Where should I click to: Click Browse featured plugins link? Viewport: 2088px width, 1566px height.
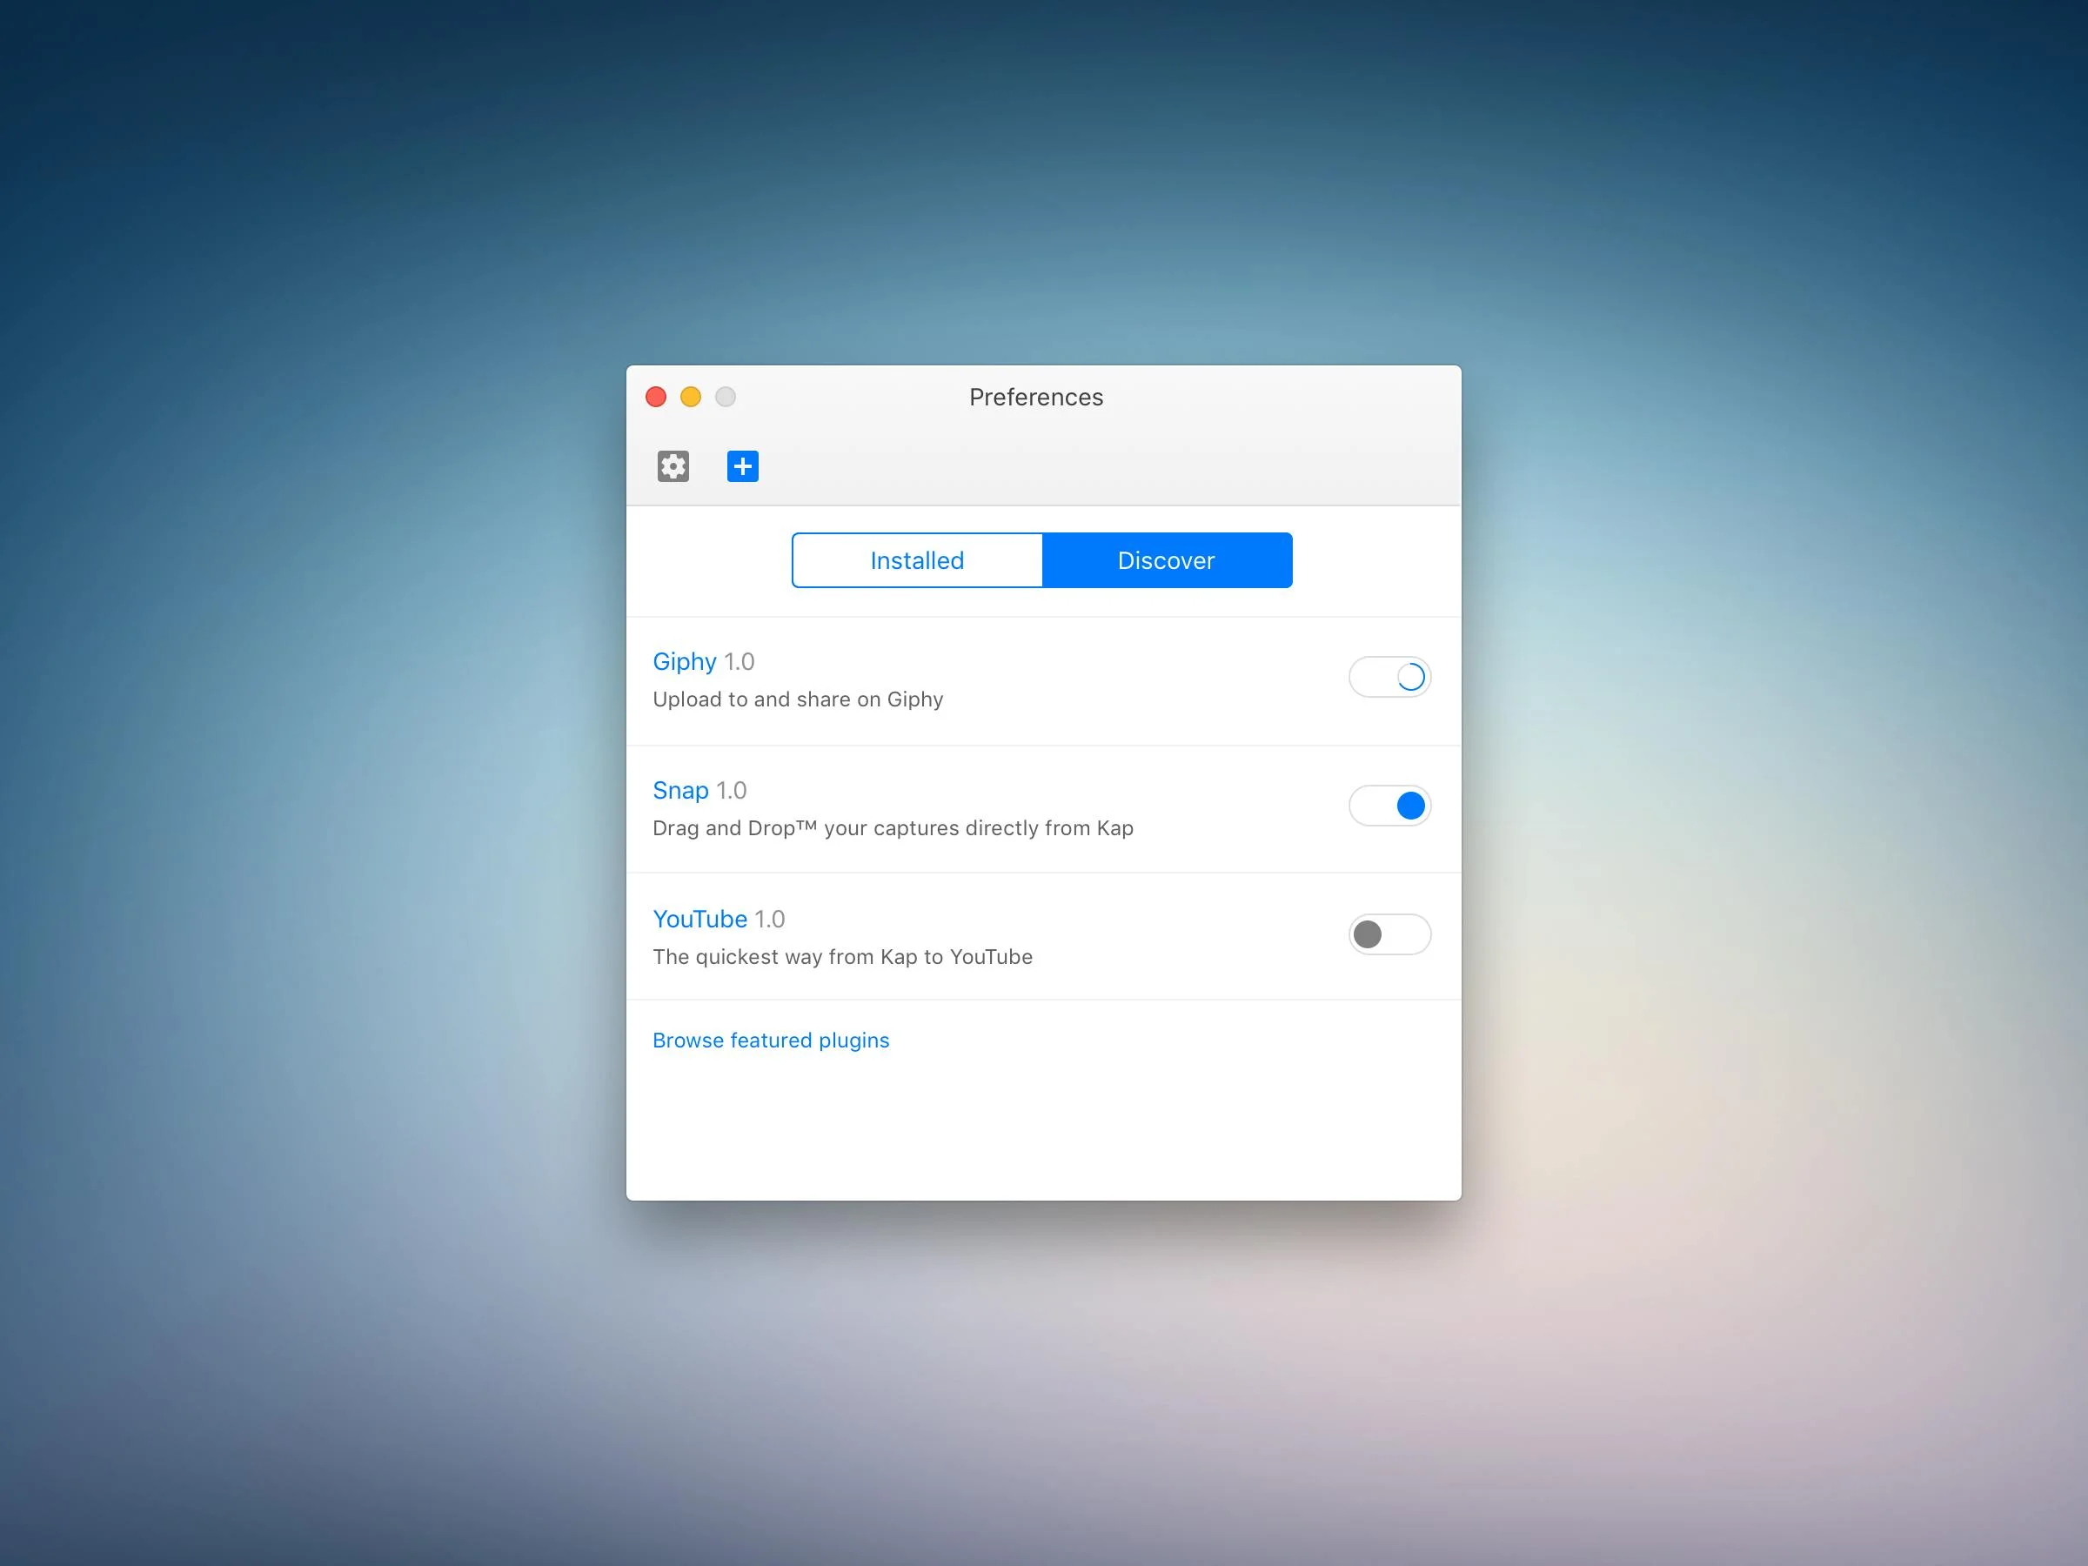point(771,1041)
